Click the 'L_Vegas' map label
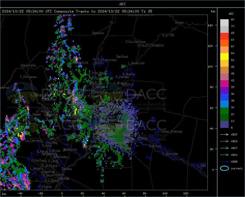Screen dimensions: 245x197 [35, 114]
